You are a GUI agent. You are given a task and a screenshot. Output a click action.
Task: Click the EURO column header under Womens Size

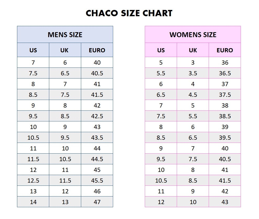(225, 50)
